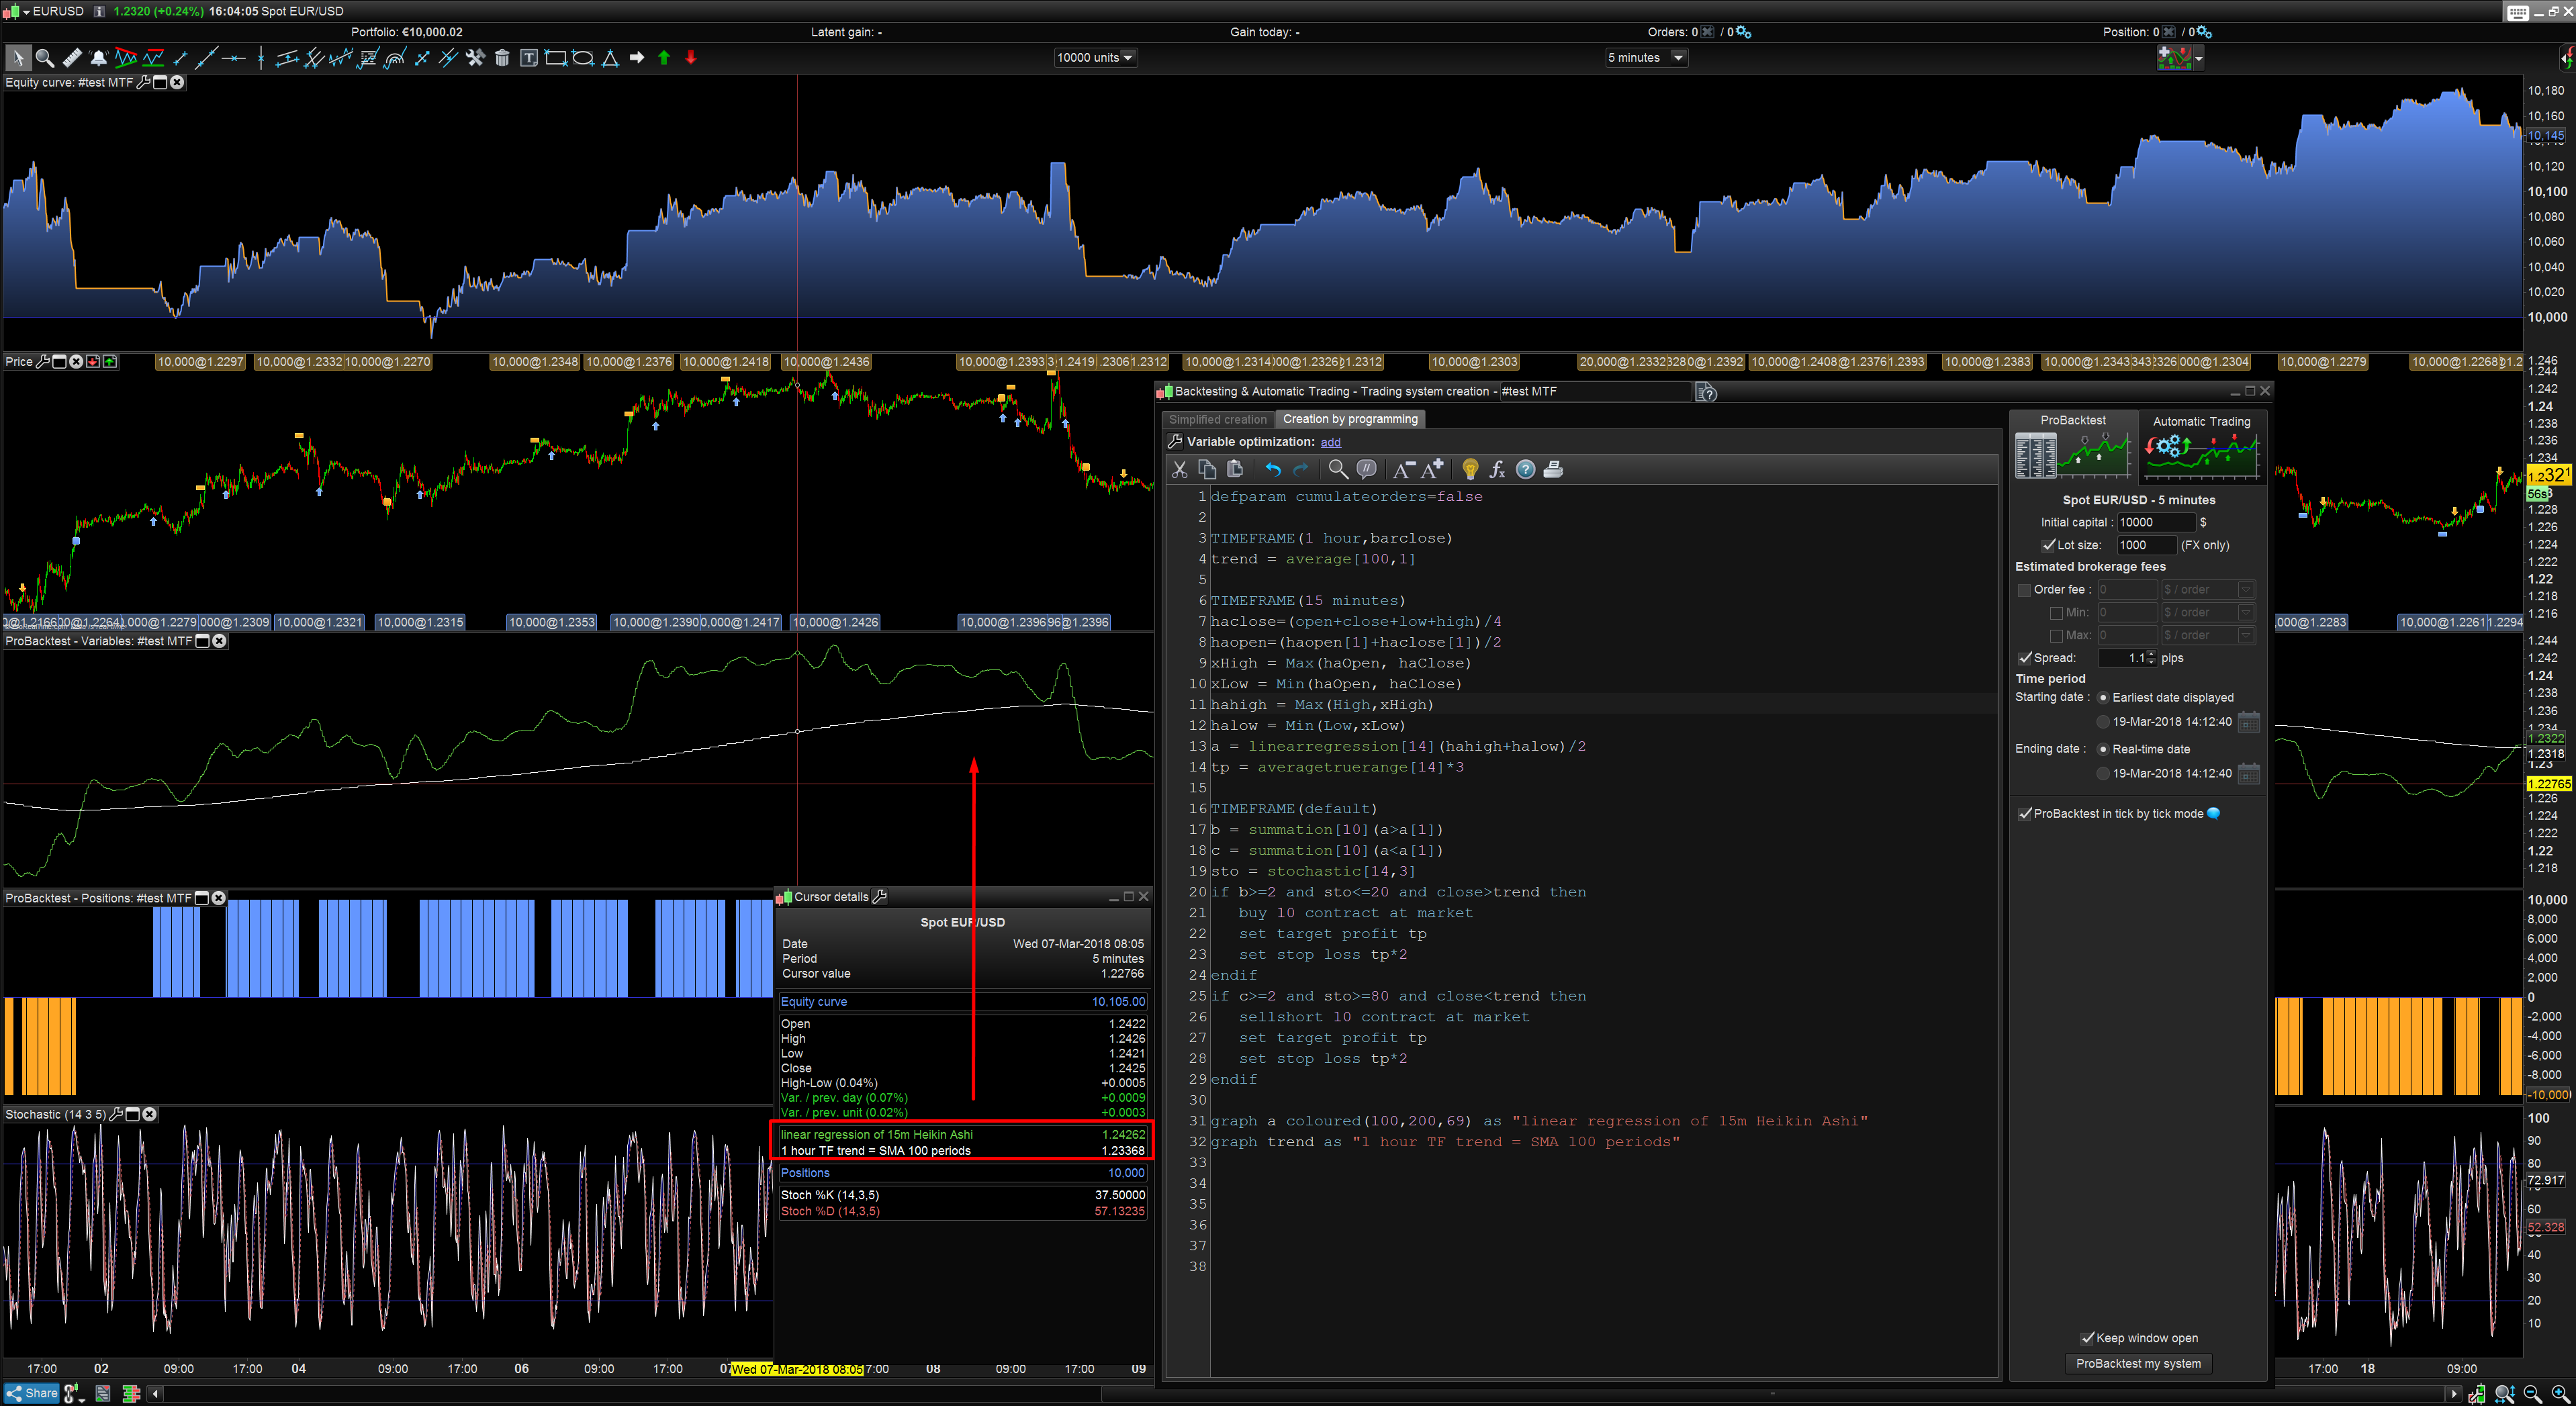
Task: Click the undo arrow in code editor
Action: (1272, 469)
